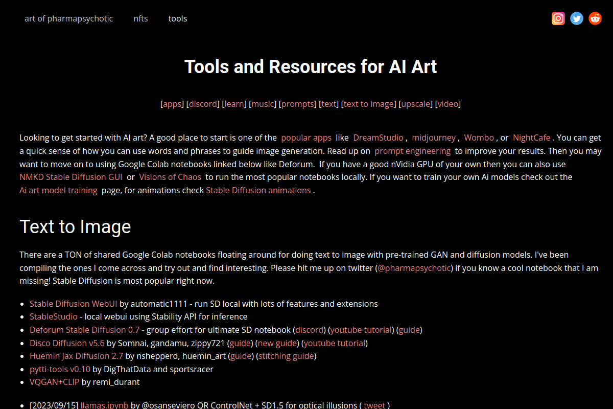Jump to the upscale section

(416, 104)
